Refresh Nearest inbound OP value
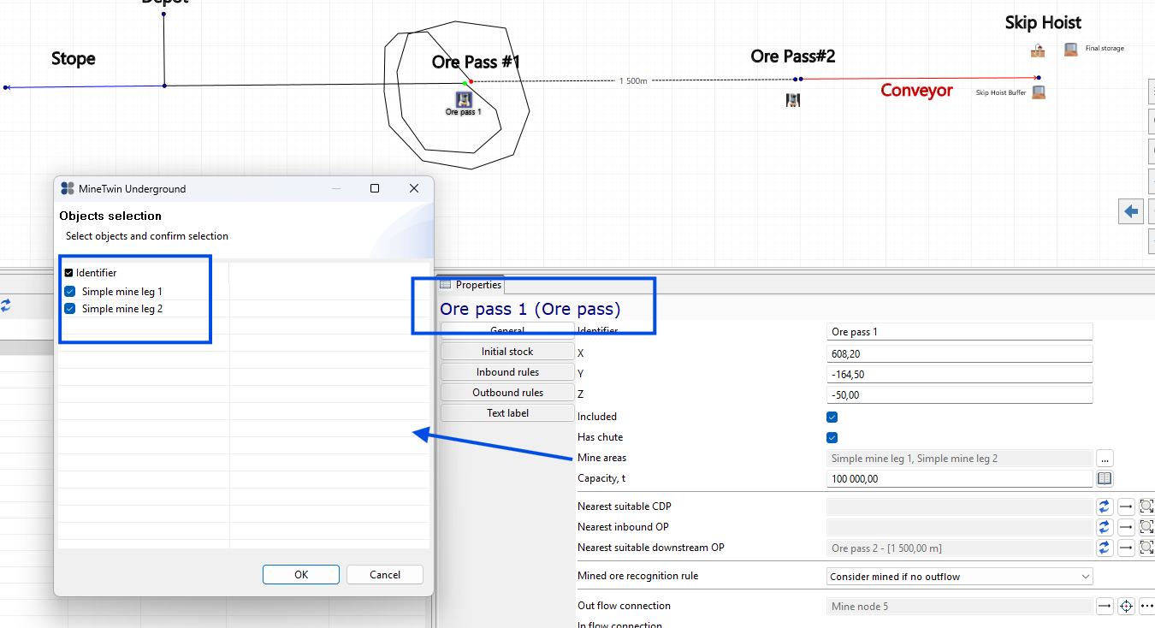 pyautogui.click(x=1105, y=527)
